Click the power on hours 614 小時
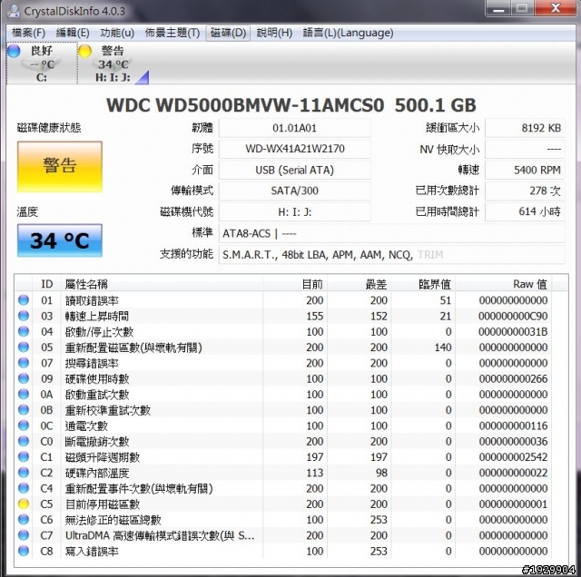 [x=525, y=211]
